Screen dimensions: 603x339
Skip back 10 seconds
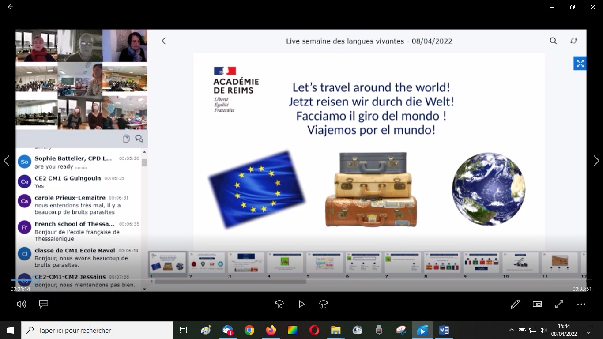click(x=279, y=304)
